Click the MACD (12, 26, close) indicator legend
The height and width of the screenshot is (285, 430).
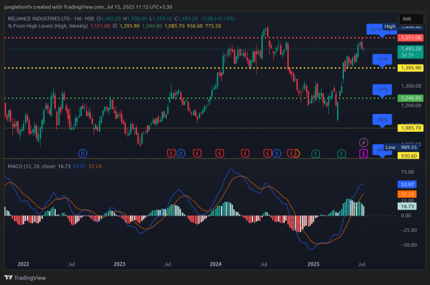click(32, 166)
